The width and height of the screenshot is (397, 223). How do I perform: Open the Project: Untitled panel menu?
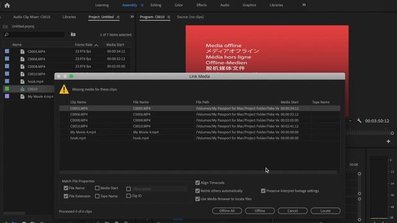coord(118,17)
